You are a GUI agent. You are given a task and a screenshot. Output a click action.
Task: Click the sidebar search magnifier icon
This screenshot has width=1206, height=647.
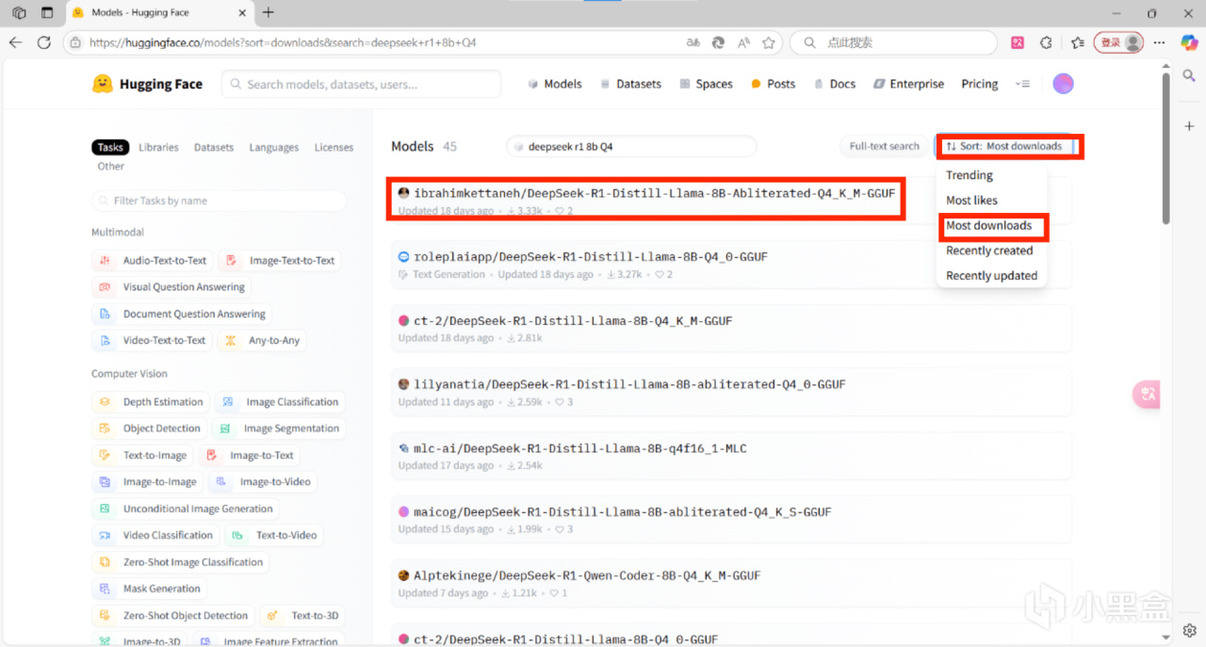point(1189,76)
